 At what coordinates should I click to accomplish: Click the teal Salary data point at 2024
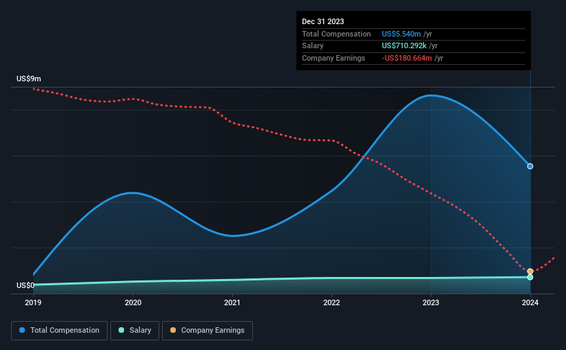(530, 277)
